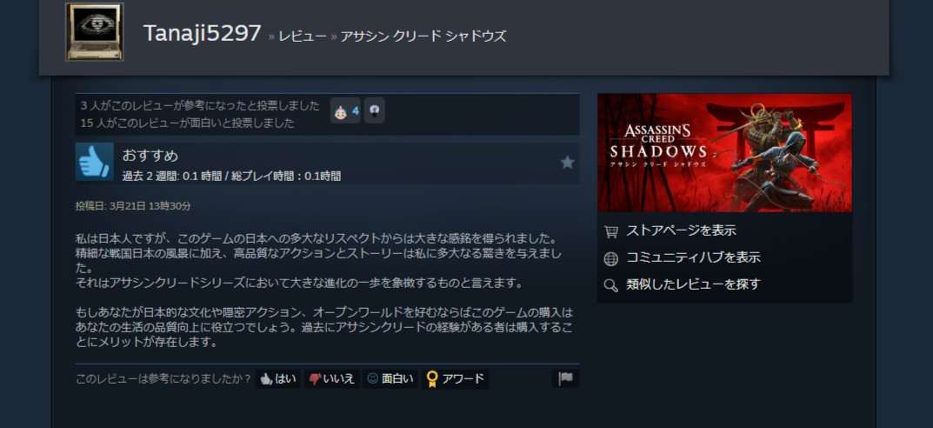Mark the review as 面白い
933x428 pixels.
click(x=390, y=378)
